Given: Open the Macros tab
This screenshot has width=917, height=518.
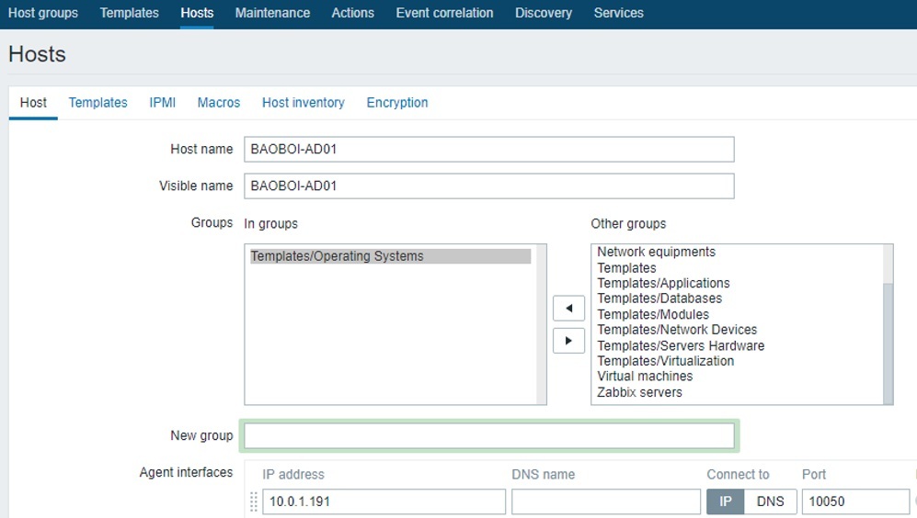Looking at the screenshot, I should (219, 103).
